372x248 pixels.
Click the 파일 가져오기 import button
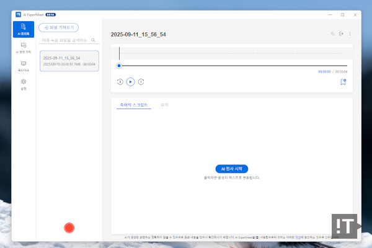click(x=58, y=27)
